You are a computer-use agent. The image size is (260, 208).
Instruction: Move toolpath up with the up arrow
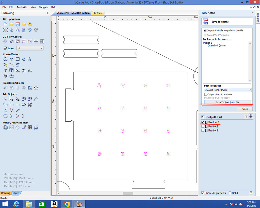(x=246, y=116)
